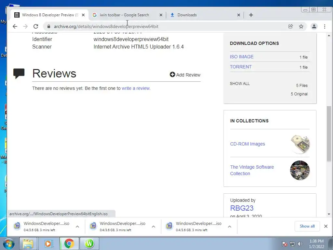The image size is (333, 250).
Task: Launch Windows Media Player from taskbar
Action: tap(48, 243)
